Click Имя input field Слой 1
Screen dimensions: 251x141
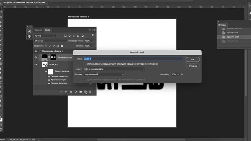coord(133,59)
